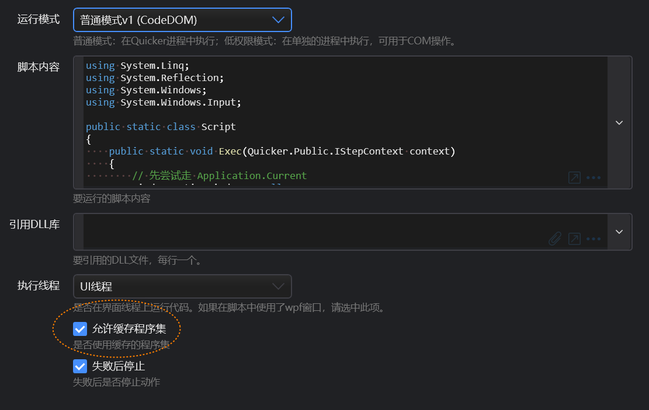Click the 脚本内容 field label

point(39,67)
